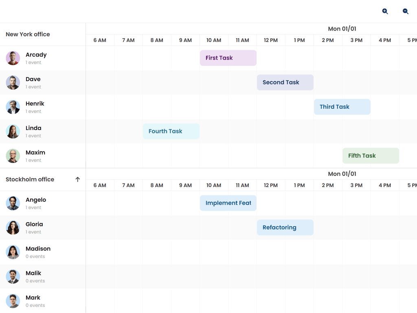The height and width of the screenshot is (313, 417).
Task: Click Gloria's avatar in Stockholm office
Action: [13, 227]
